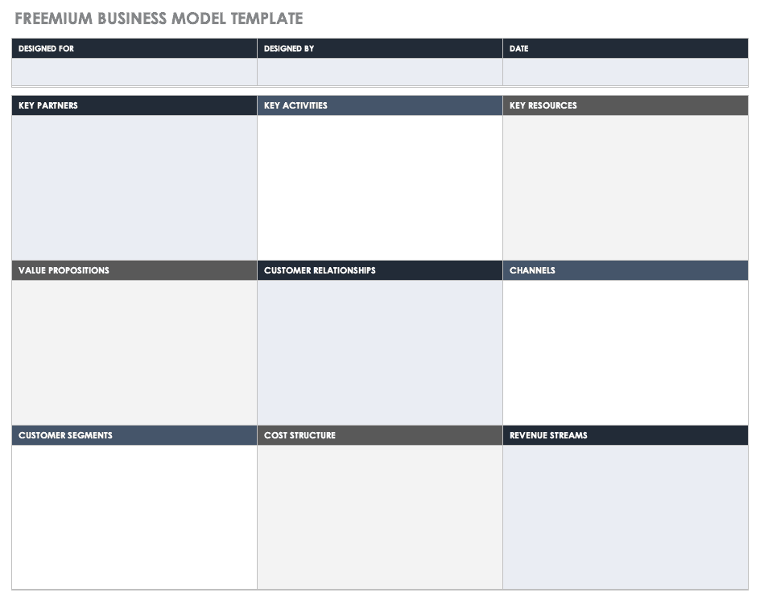
Task: Select the Key Activities header
Action: pyautogui.click(x=380, y=105)
